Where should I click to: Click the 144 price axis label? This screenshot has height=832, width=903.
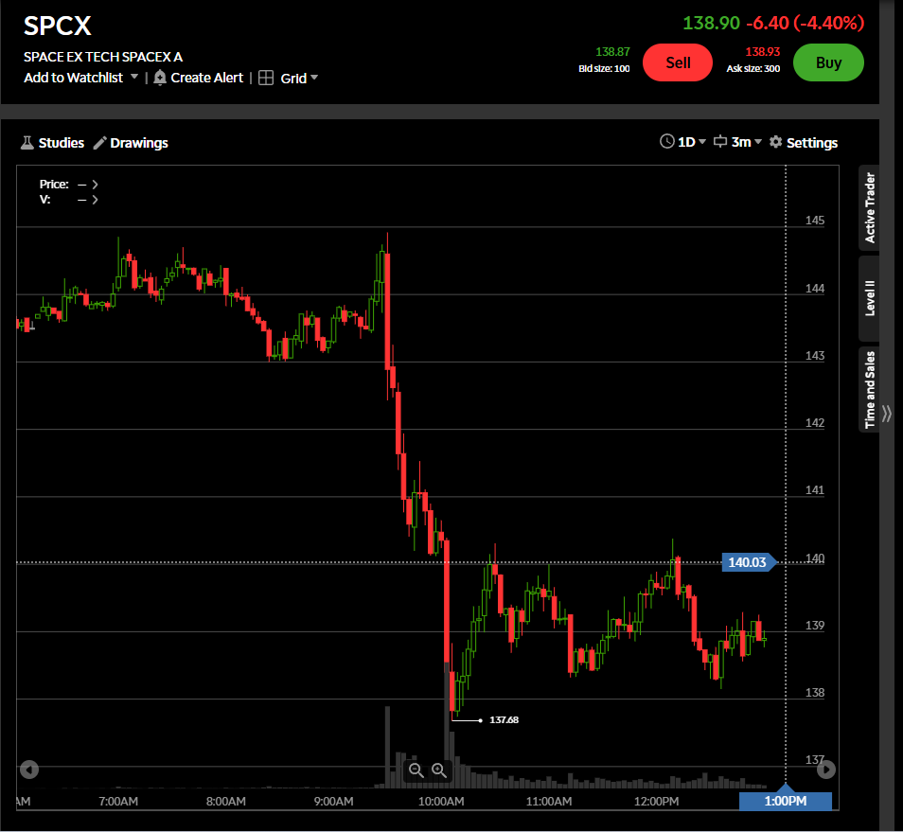click(814, 288)
